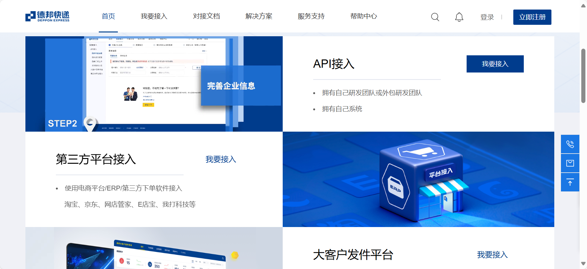Screen dimensions: 587x269
Task: Click the STEP2 完善企业信息 banner image
Action: click(x=154, y=84)
